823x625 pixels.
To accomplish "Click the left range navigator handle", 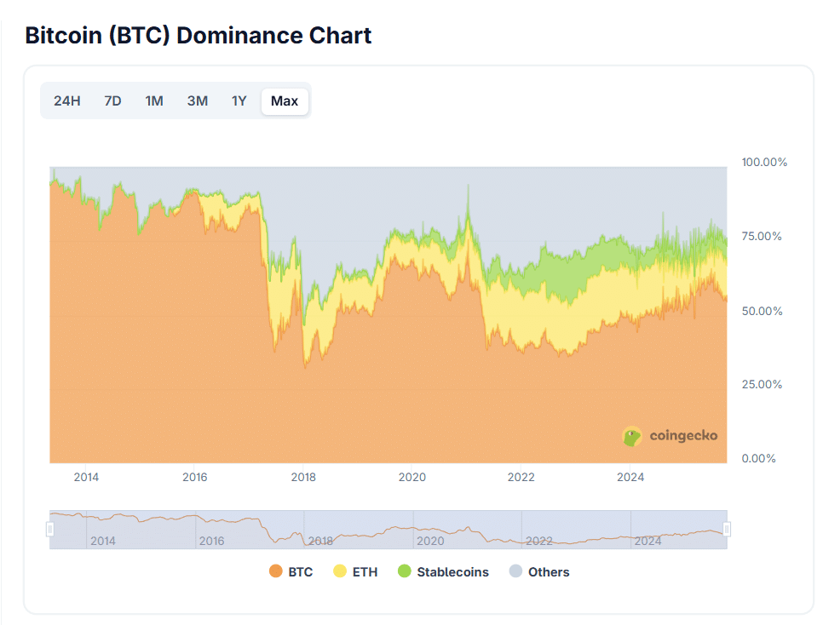I will point(50,530).
